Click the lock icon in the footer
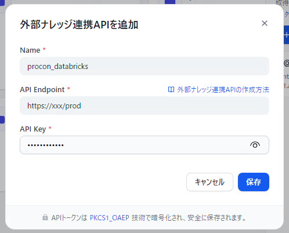The width and height of the screenshot is (289, 233). (x=45, y=217)
